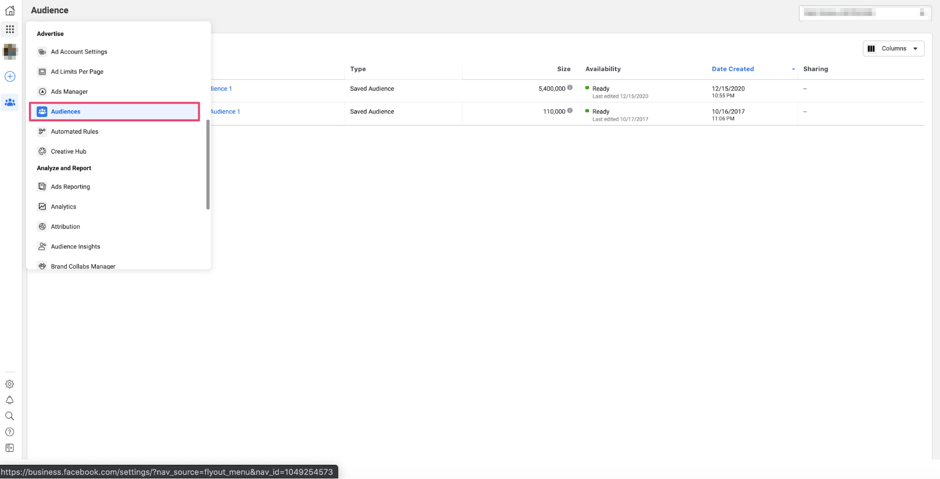Open the blurred account selector dropdown
940x479 pixels.
(864, 13)
